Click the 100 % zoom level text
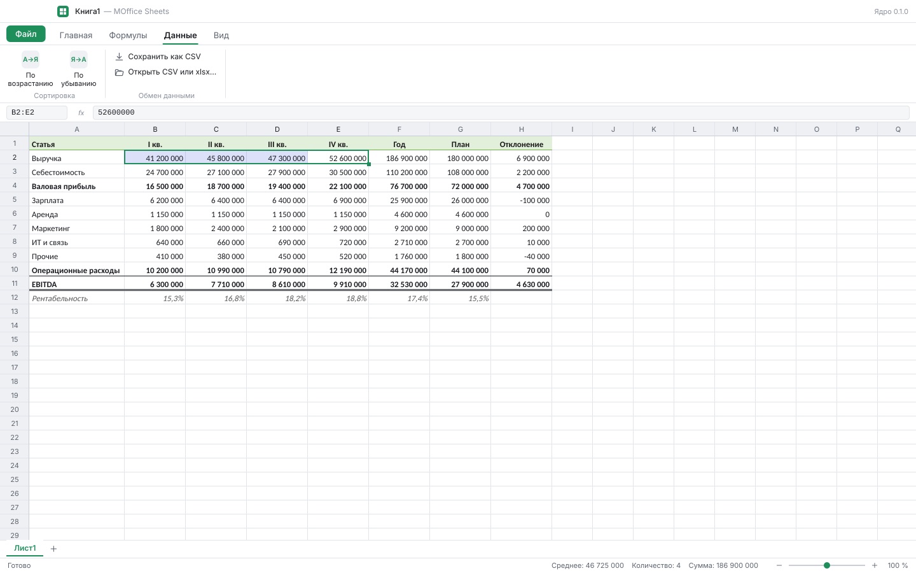The image size is (916, 573). tap(898, 565)
